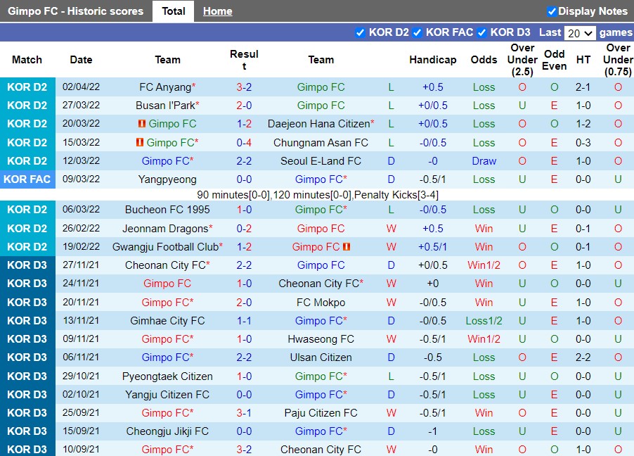Click Hwaseong FC team name
The image size is (634, 456).
click(321, 339)
